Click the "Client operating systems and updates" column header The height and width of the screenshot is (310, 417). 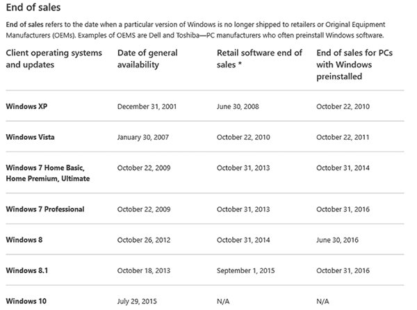pyautogui.click(x=54, y=58)
